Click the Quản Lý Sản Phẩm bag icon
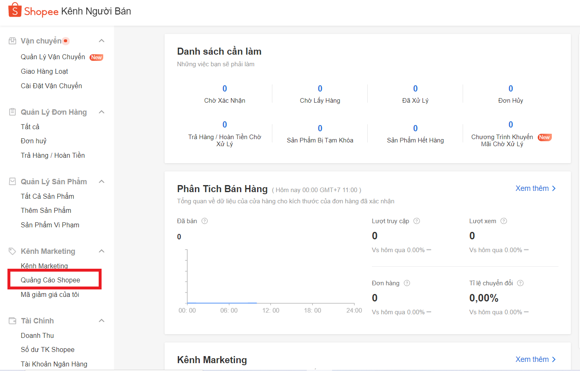Image resolution: width=580 pixels, height=371 pixels. 12,182
